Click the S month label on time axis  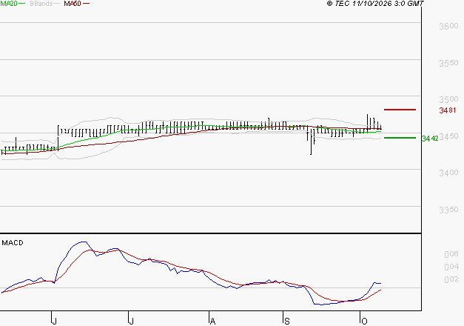tap(286, 322)
